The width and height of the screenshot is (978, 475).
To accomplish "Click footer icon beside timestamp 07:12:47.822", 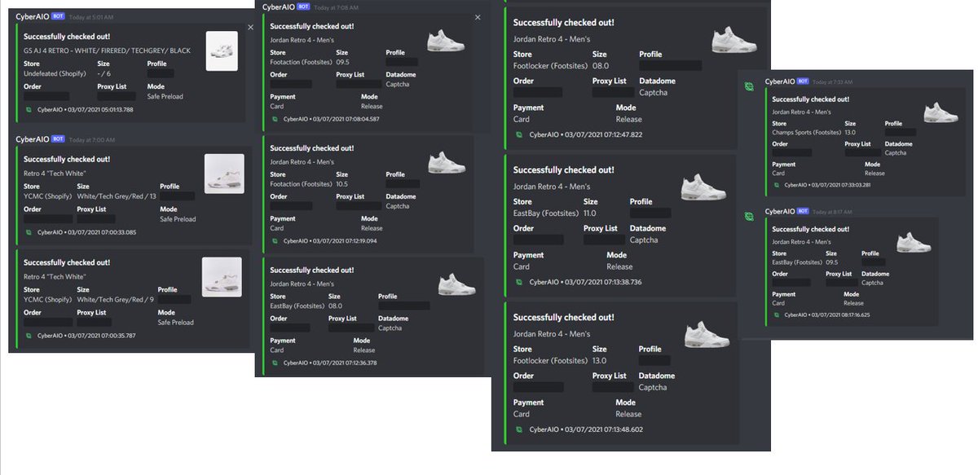I will tap(518, 134).
